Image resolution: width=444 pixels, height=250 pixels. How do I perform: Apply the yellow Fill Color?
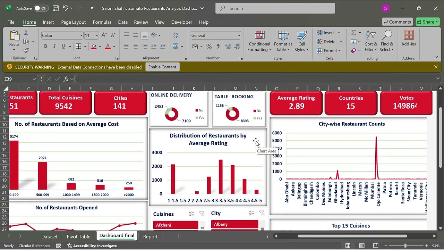[x=94, y=46]
